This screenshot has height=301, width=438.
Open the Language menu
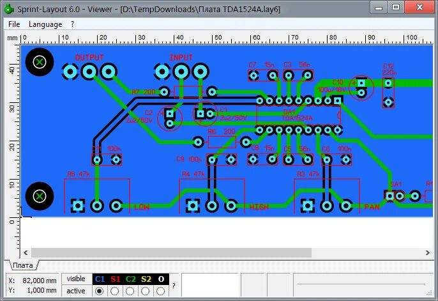point(45,24)
